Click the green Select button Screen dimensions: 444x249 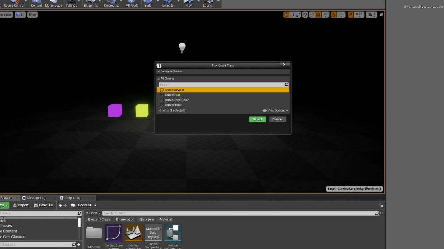coord(257,119)
